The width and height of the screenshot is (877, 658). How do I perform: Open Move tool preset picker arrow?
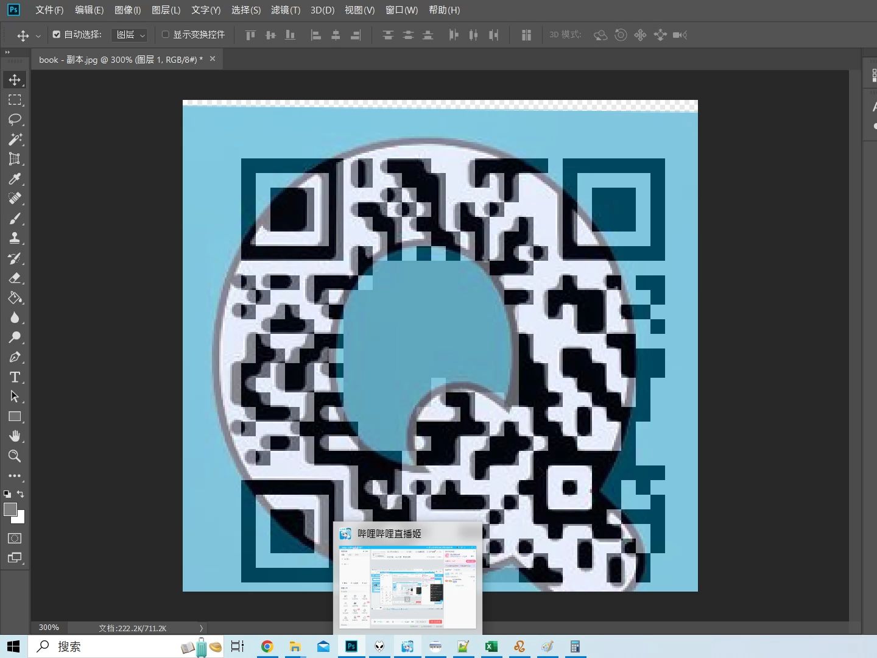[x=38, y=36]
